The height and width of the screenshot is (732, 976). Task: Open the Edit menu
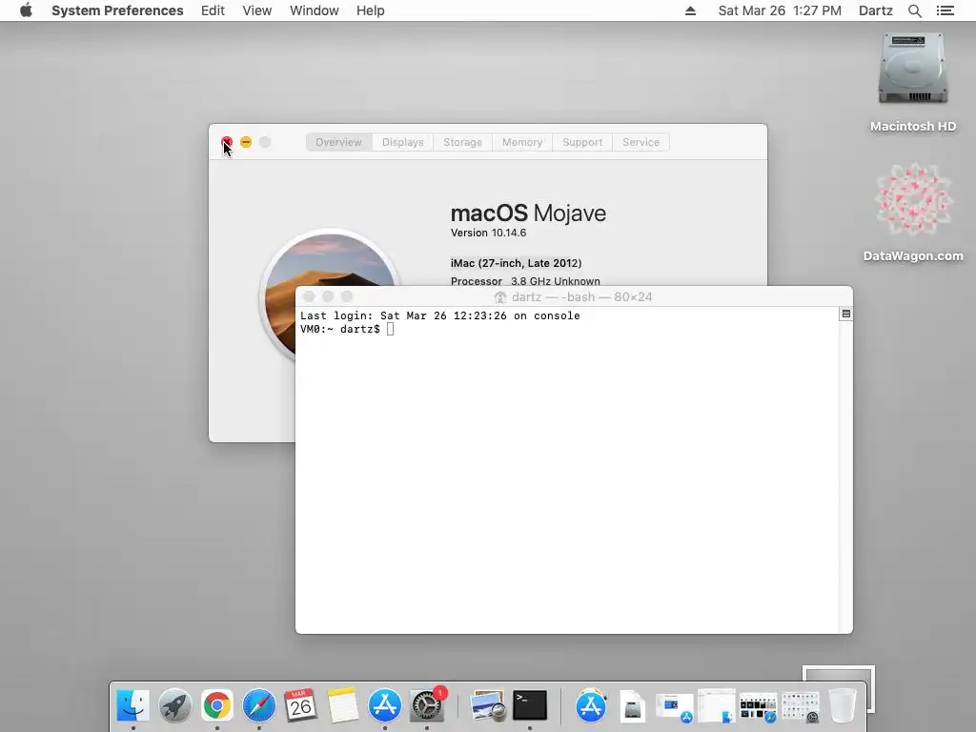click(x=213, y=10)
